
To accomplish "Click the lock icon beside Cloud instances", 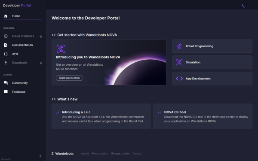I will point(41,36).
